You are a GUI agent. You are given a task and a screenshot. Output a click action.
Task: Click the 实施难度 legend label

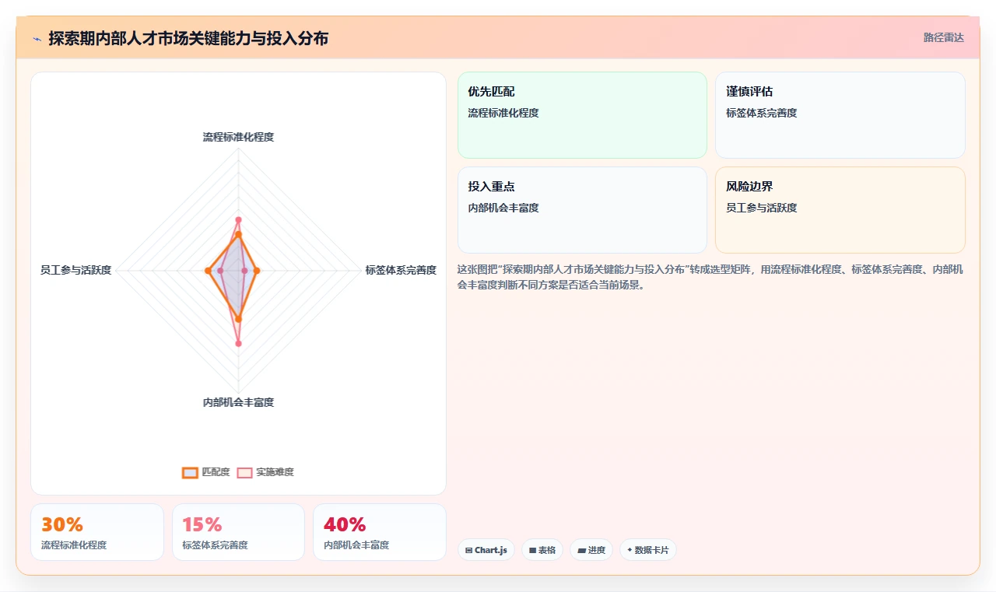(275, 472)
